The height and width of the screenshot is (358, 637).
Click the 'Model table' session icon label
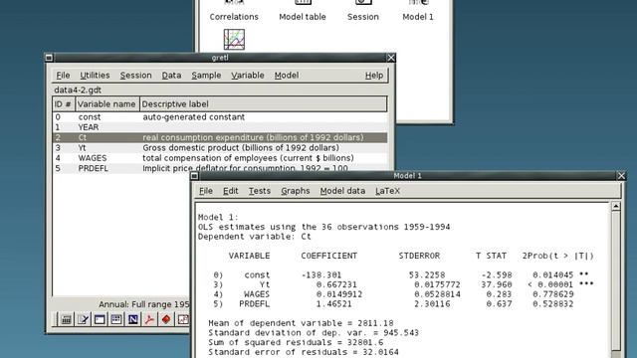coord(303,17)
